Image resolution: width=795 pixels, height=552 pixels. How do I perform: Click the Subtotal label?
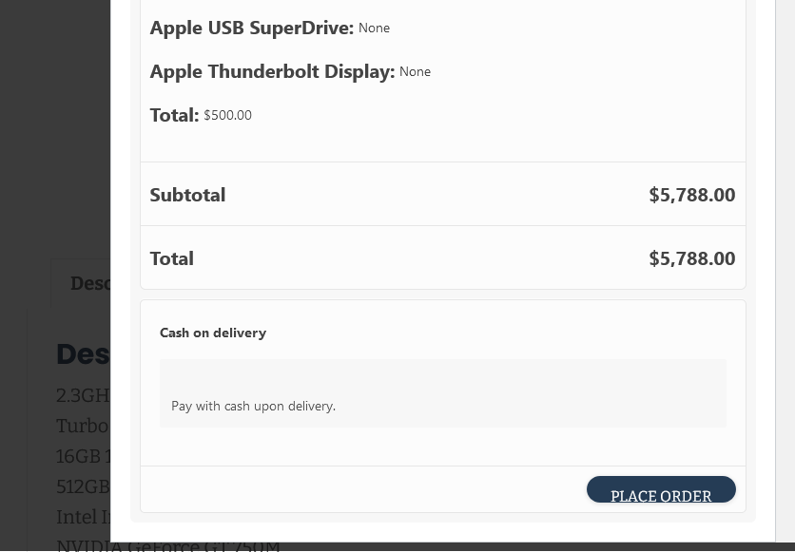tap(187, 195)
